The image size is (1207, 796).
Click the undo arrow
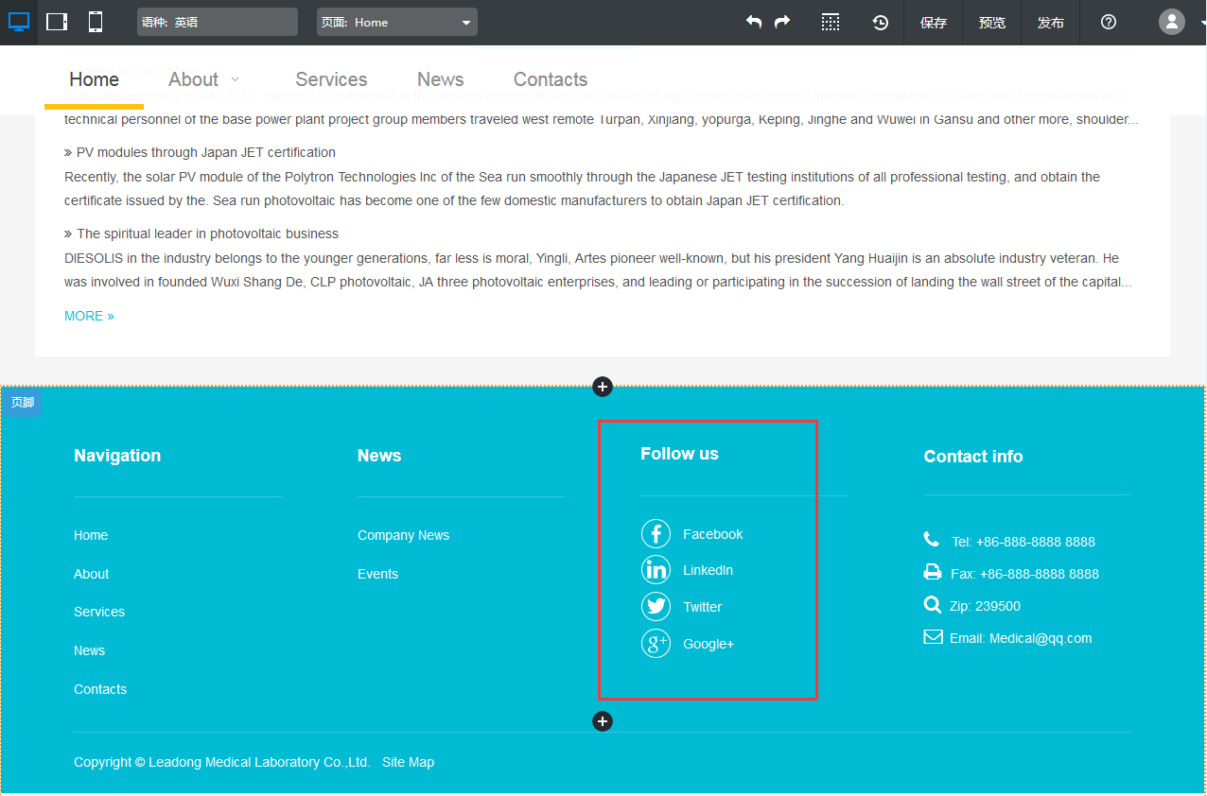(754, 22)
